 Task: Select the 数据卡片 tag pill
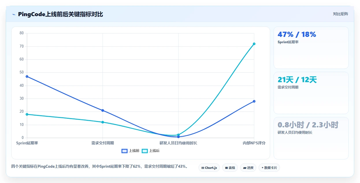269,168
